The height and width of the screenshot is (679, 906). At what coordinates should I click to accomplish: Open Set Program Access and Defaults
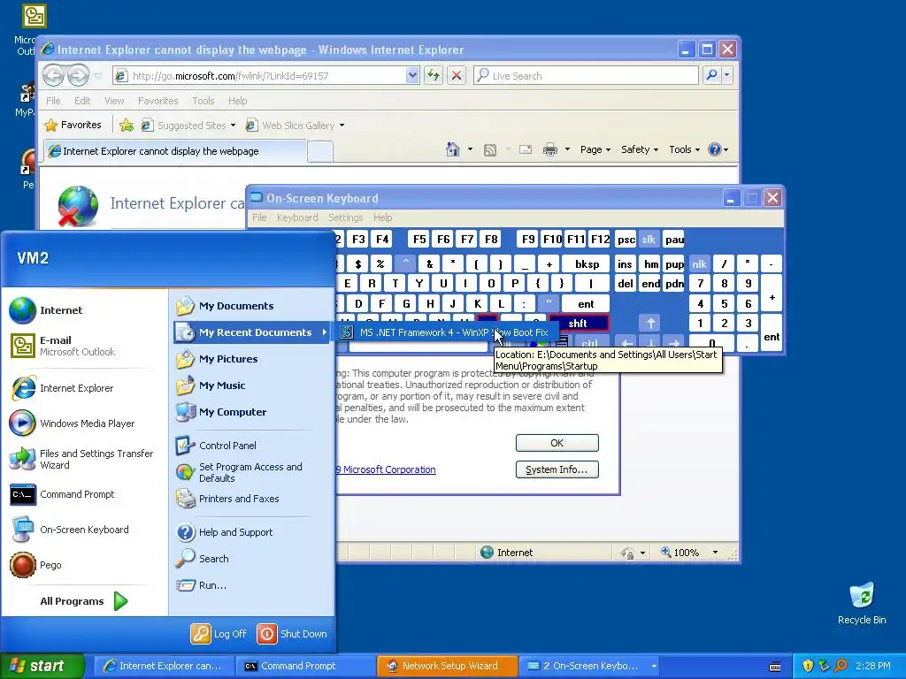(251, 472)
